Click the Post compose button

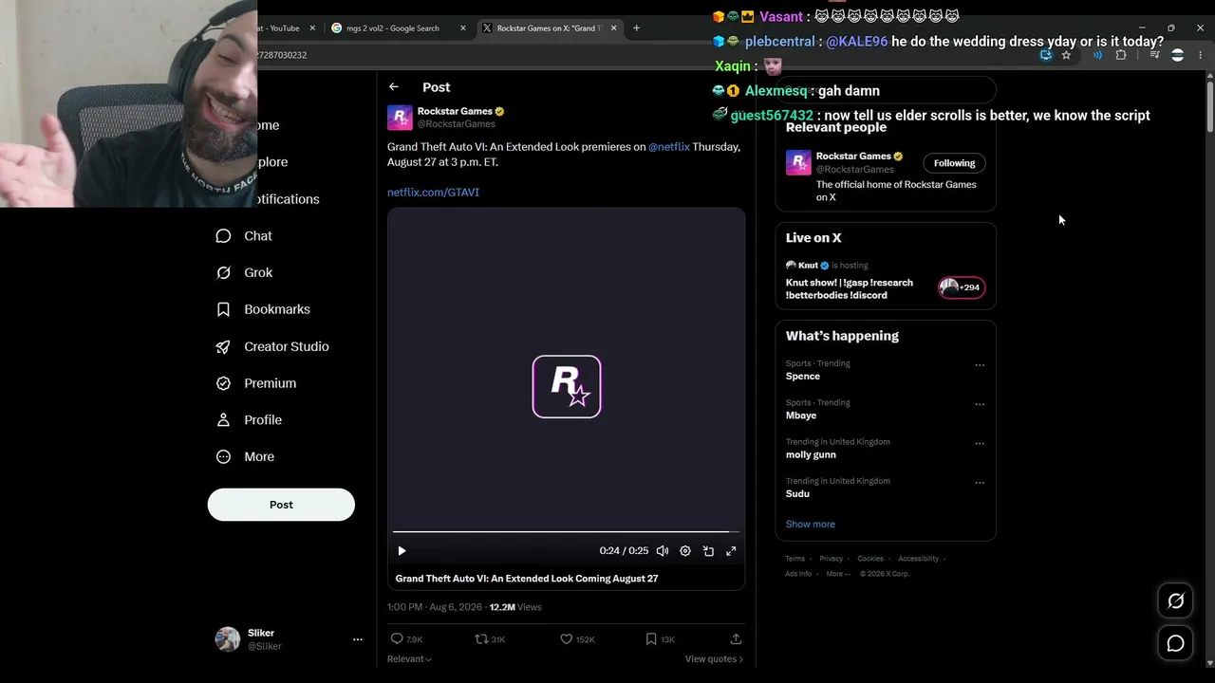click(x=281, y=505)
